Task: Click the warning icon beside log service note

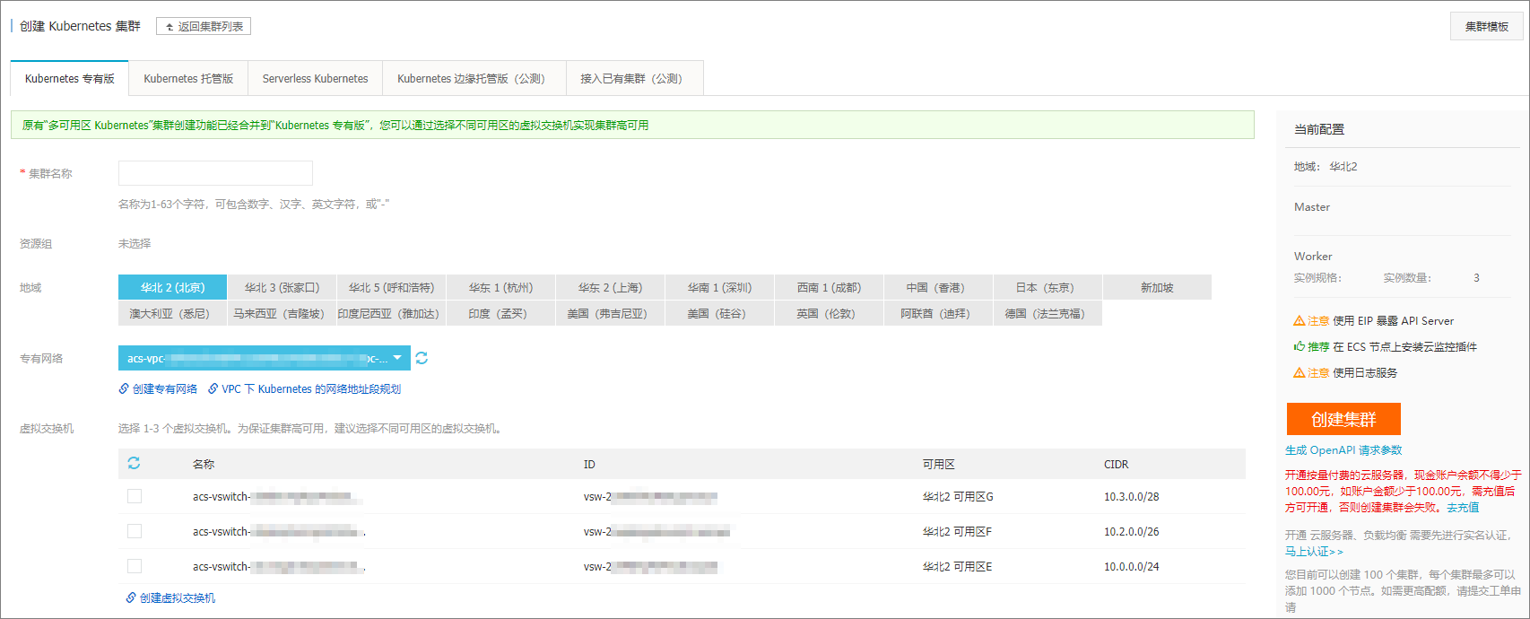Action: click(x=1299, y=372)
